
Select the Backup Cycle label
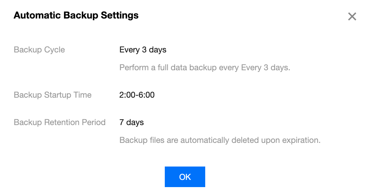click(x=39, y=50)
